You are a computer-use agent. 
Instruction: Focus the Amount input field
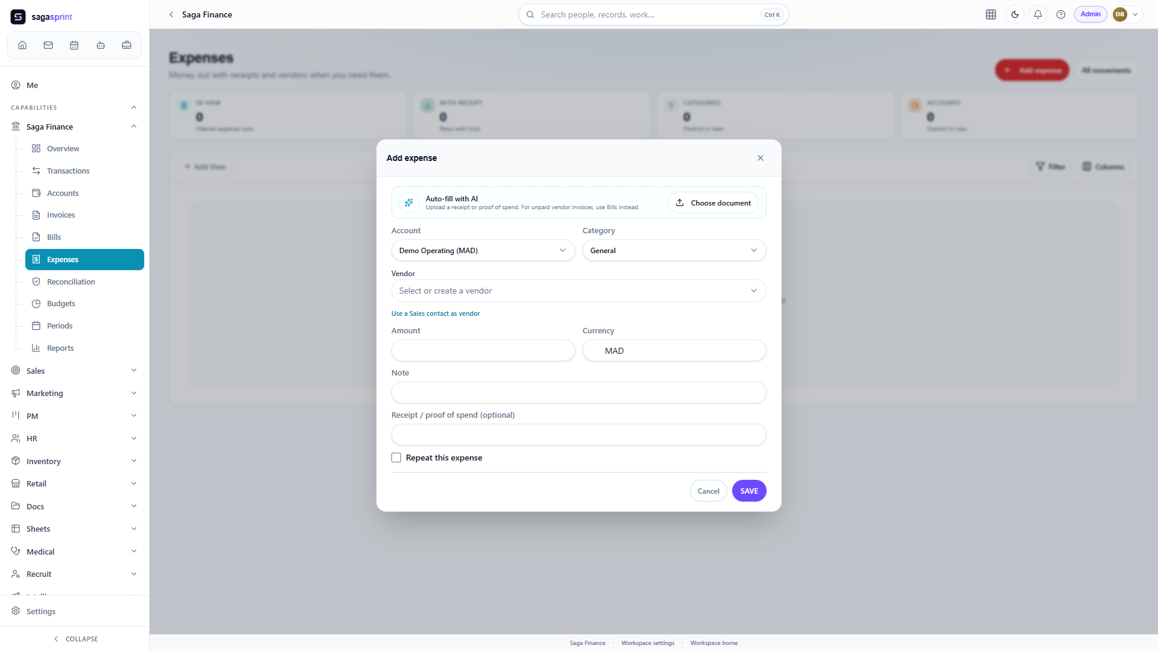tap(483, 351)
